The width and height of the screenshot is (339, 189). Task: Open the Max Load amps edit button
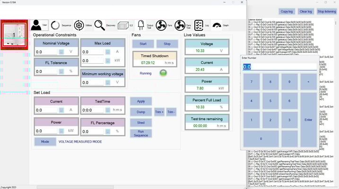tap(108, 52)
